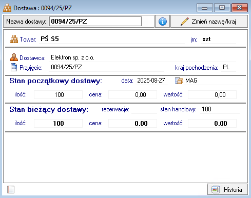Open the Przyjęcie link label
Image resolution: width=251 pixels, height=198 pixels.
31,68
